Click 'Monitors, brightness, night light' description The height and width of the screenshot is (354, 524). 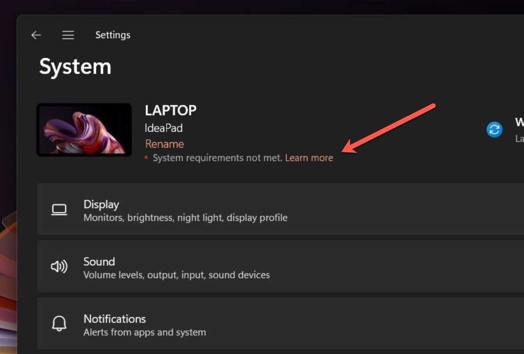coord(185,218)
